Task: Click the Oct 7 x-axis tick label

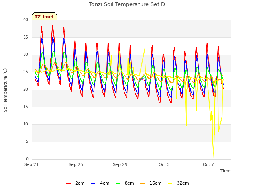Action: point(208,164)
